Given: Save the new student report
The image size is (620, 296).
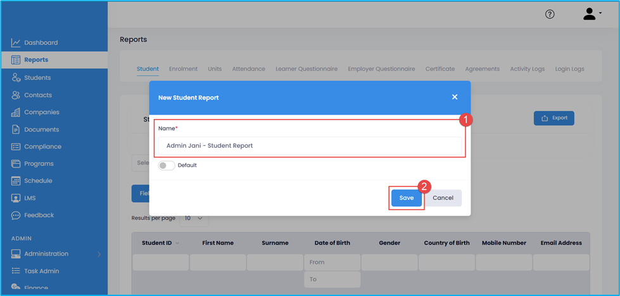Looking at the screenshot, I should click(x=406, y=198).
